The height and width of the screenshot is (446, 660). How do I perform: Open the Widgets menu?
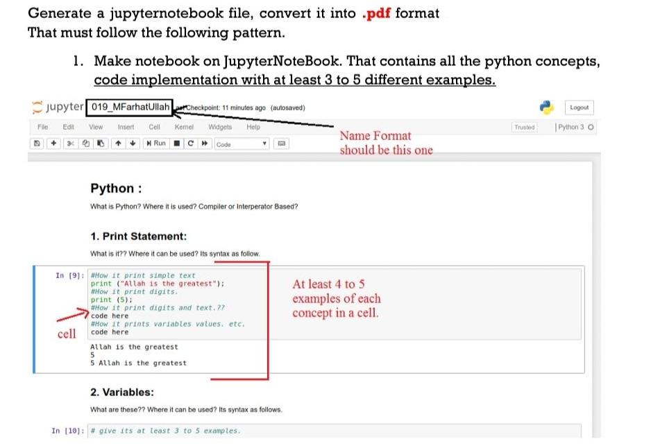220,127
